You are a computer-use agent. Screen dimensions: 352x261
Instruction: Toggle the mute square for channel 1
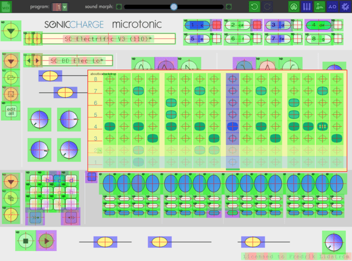coord(217,25)
